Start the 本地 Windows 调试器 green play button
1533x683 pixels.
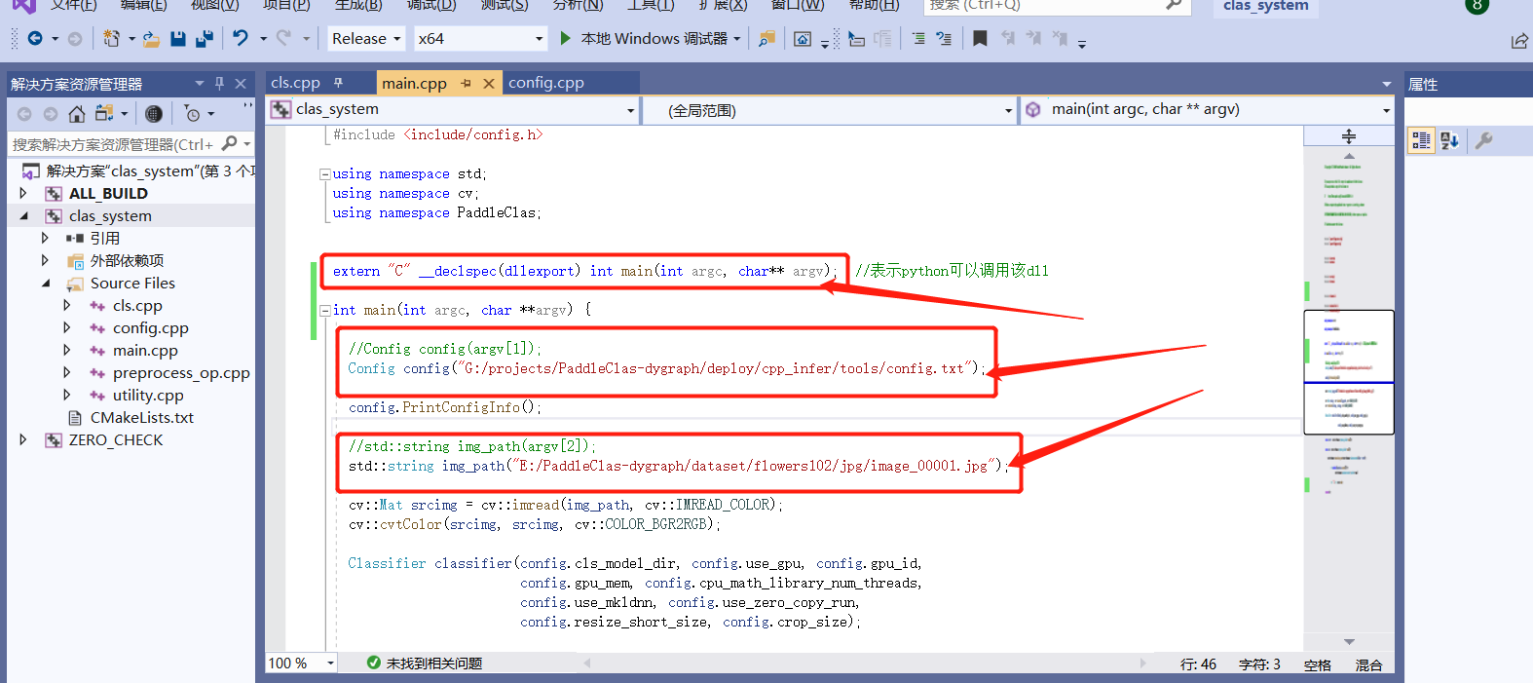(x=566, y=39)
